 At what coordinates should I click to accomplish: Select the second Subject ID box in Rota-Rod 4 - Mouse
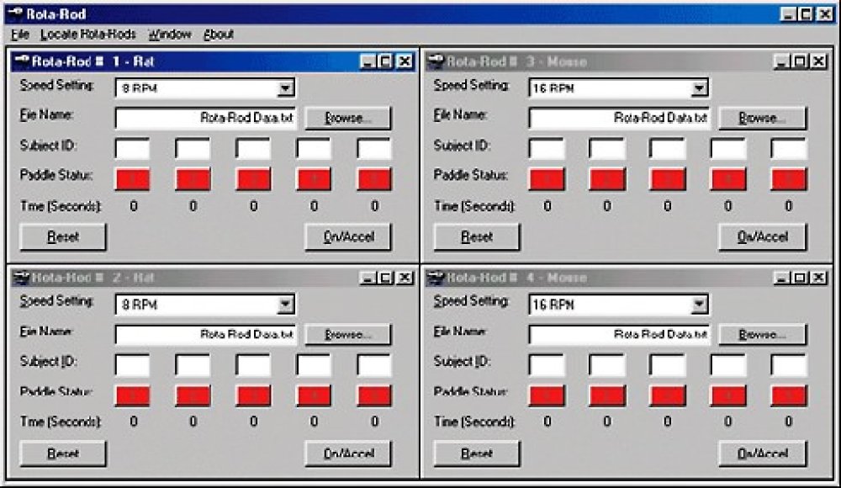[606, 364]
